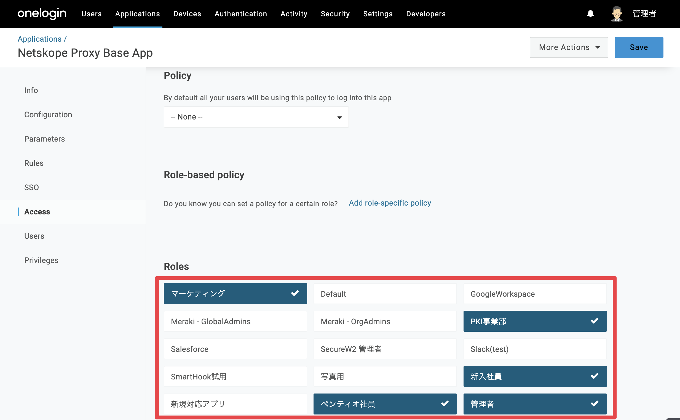680x420 pixels.
Task: Click Add role-specific policy link
Action: tap(390, 203)
